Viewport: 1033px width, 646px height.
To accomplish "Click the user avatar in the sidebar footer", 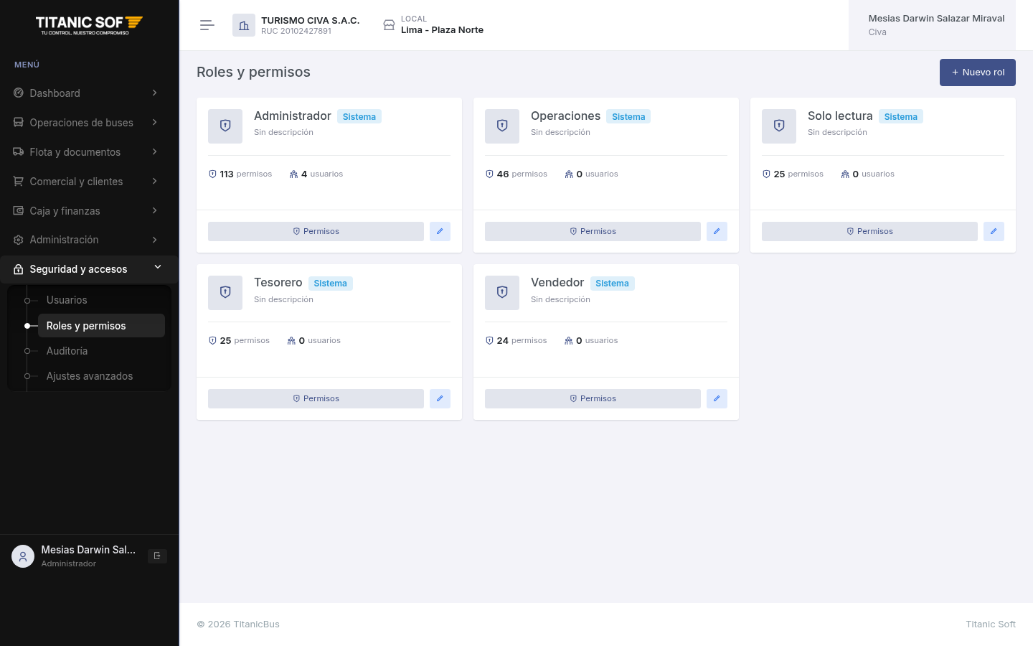I will pyautogui.click(x=23, y=556).
